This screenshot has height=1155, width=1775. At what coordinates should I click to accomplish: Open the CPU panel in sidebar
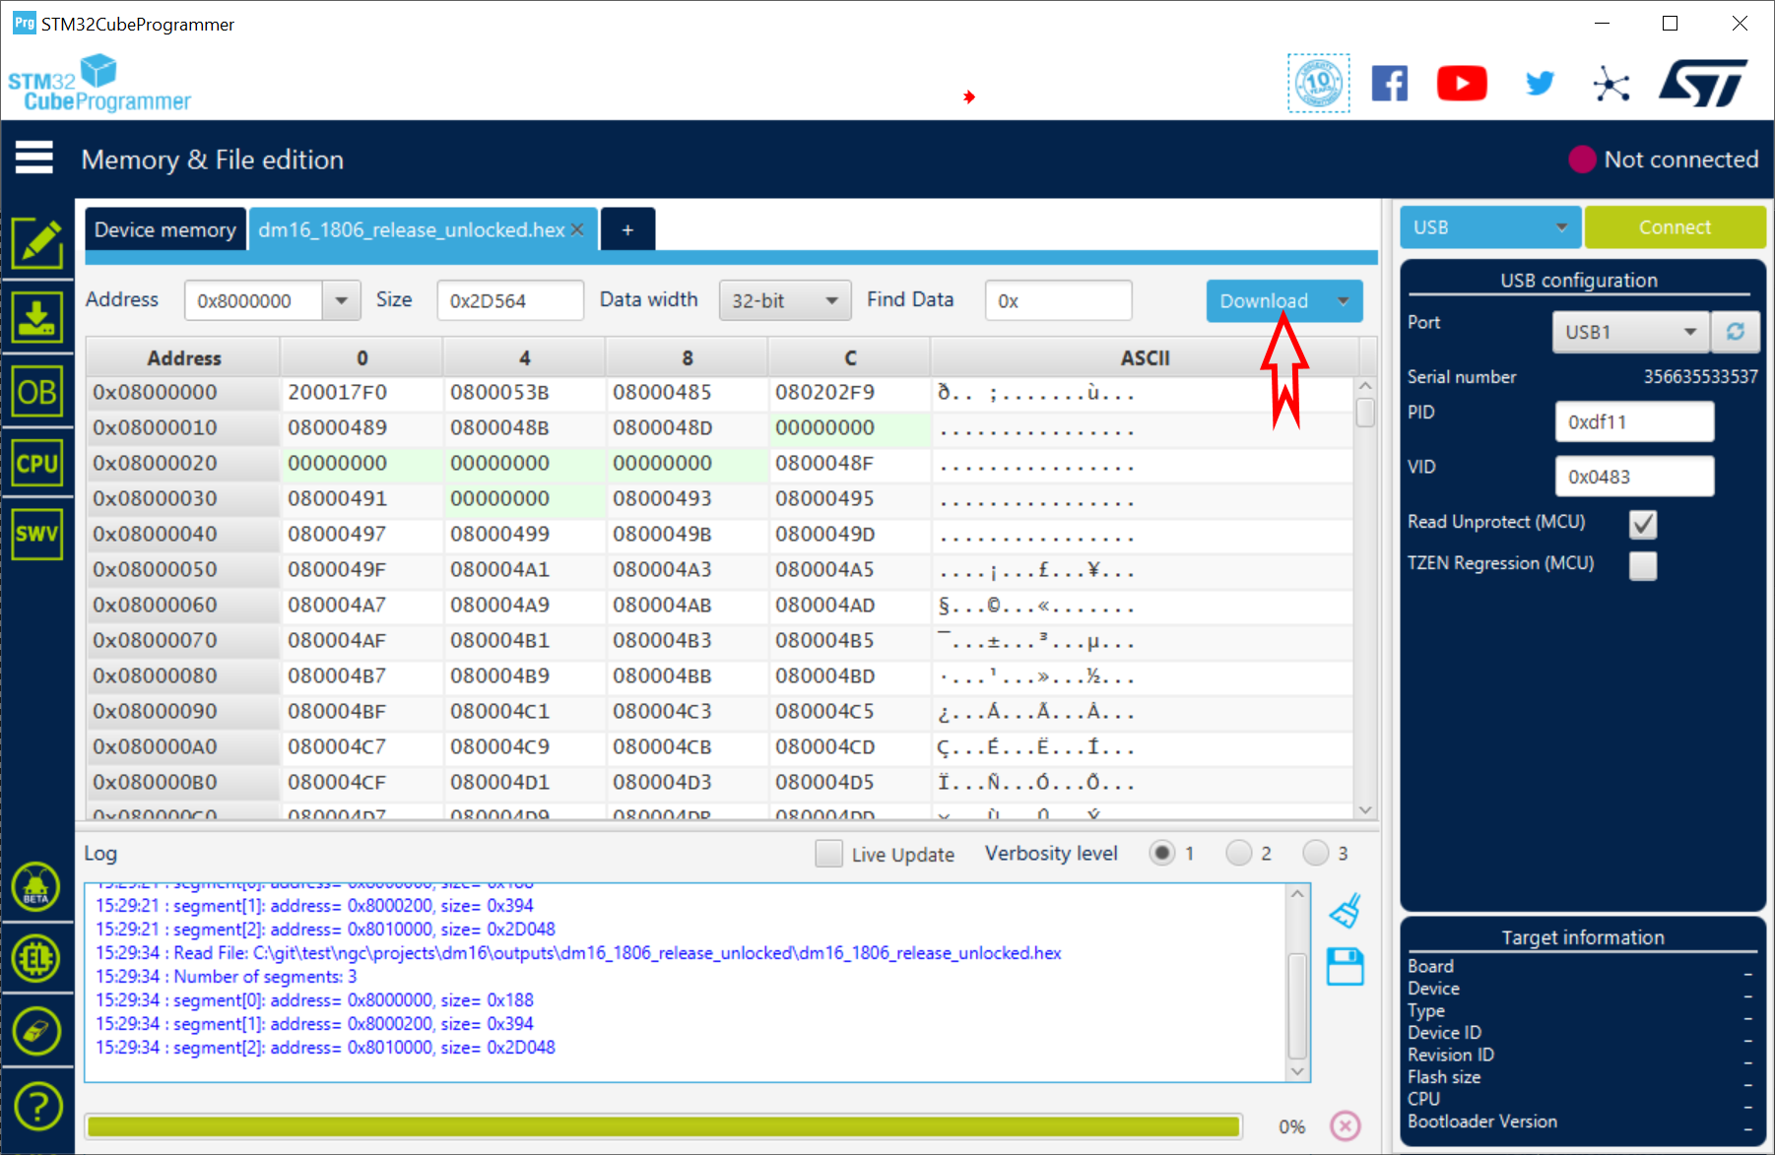click(37, 463)
